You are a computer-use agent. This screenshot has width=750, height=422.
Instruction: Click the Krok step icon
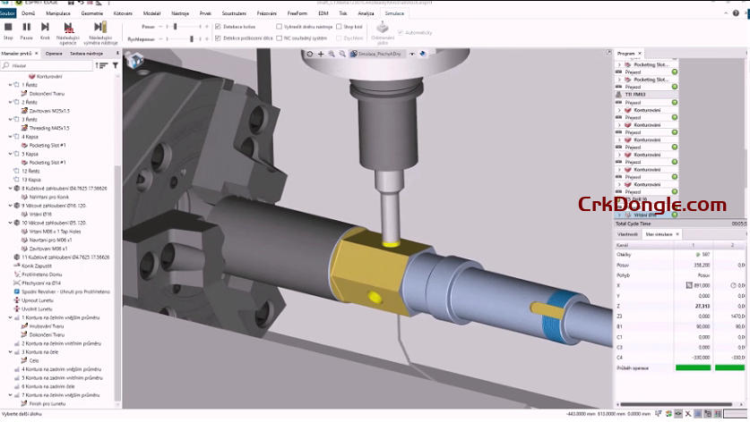click(x=45, y=28)
